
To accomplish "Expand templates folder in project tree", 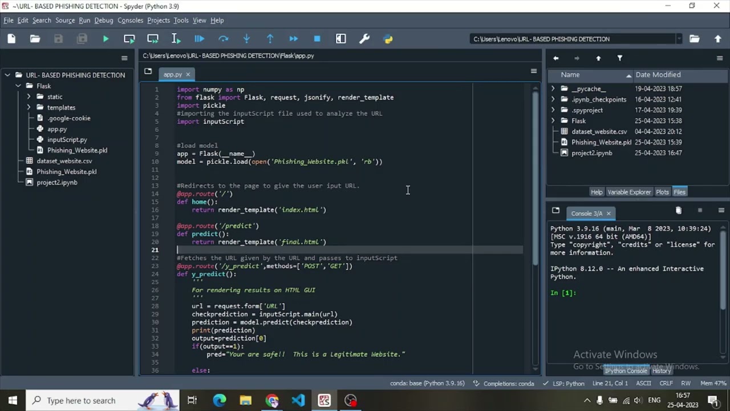I will click(29, 107).
